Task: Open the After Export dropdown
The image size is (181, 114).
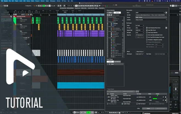Action: [140, 54]
